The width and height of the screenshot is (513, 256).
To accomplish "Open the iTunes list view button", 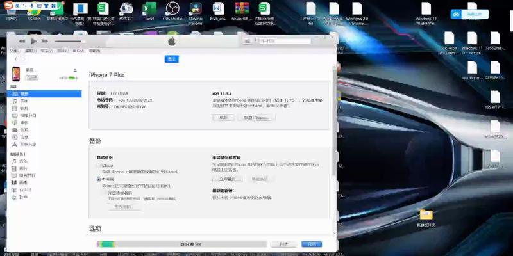I will click(x=248, y=41).
